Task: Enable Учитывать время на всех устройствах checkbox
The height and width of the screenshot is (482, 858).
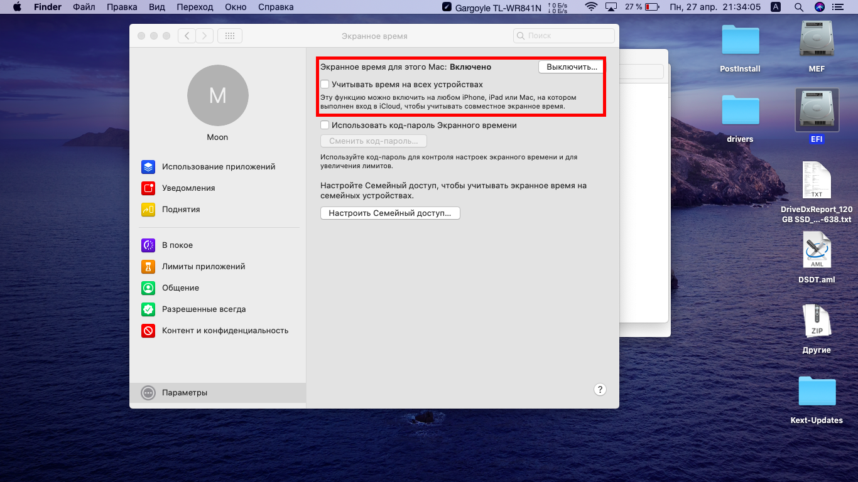Action: 325,84
